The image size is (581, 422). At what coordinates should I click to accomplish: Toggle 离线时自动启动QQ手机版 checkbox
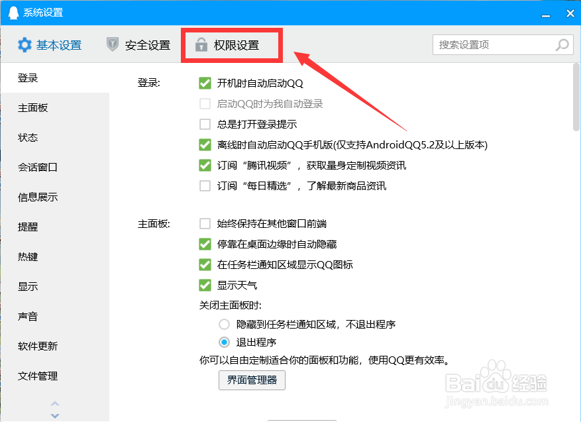click(205, 145)
